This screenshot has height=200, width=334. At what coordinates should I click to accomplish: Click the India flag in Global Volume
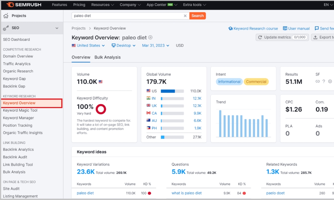pyautogui.click(x=149, y=98)
